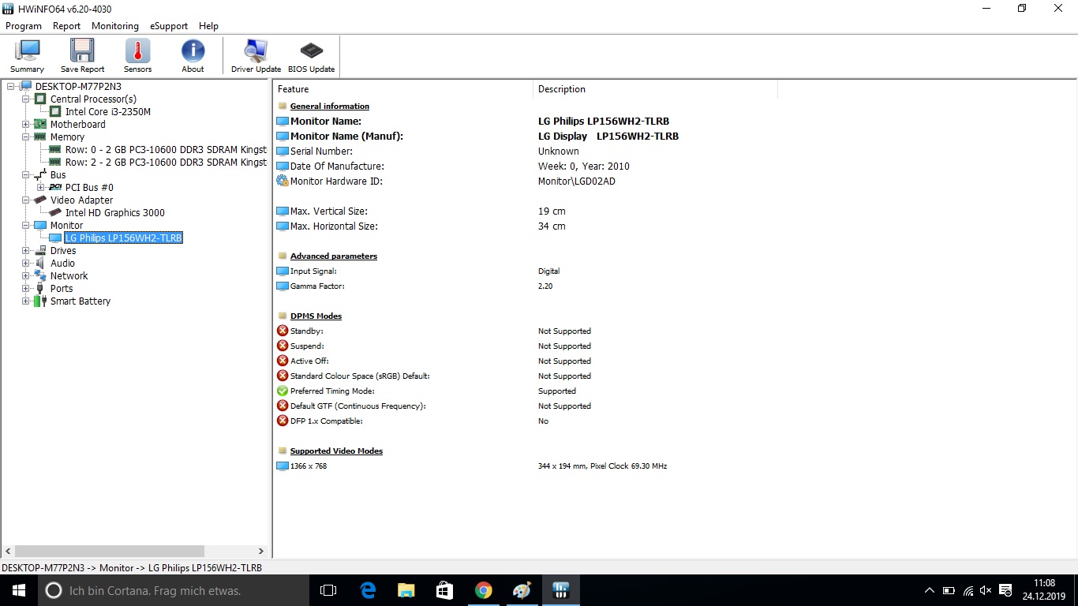Open File Explorer from taskbar
Image resolution: width=1078 pixels, height=606 pixels.
click(406, 590)
